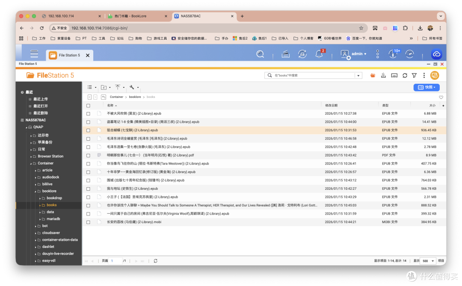Go up to the parent folder arrow
462x286 pixels.
104,97
